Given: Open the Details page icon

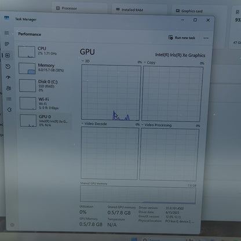Looking at the screenshot, I should tap(9, 99).
